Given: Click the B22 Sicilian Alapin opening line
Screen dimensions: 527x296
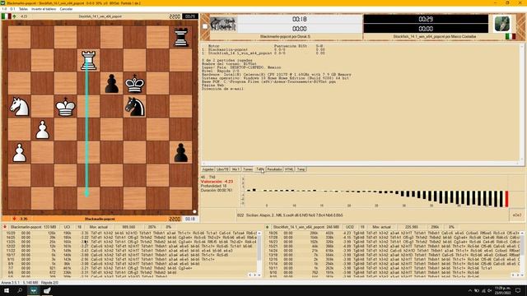Looking at the screenshot, I should tap(290, 215).
